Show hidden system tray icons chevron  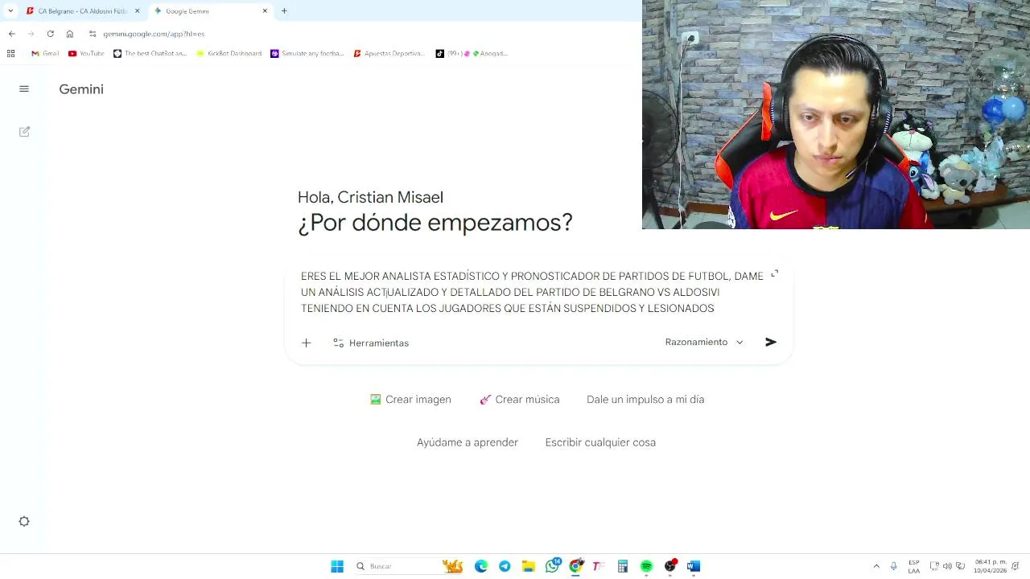tap(876, 566)
